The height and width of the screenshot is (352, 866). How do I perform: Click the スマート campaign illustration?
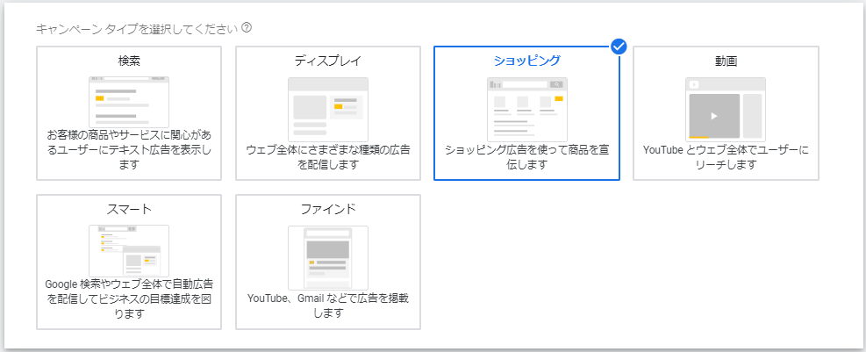click(129, 251)
